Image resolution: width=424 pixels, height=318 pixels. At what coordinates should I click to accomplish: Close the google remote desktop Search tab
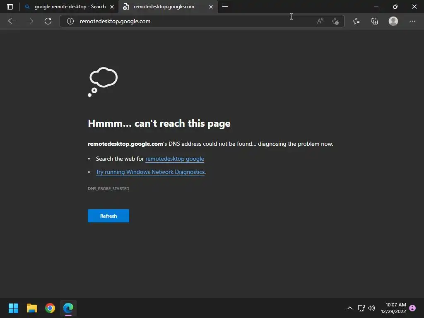pyautogui.click(x=112, y=7)
